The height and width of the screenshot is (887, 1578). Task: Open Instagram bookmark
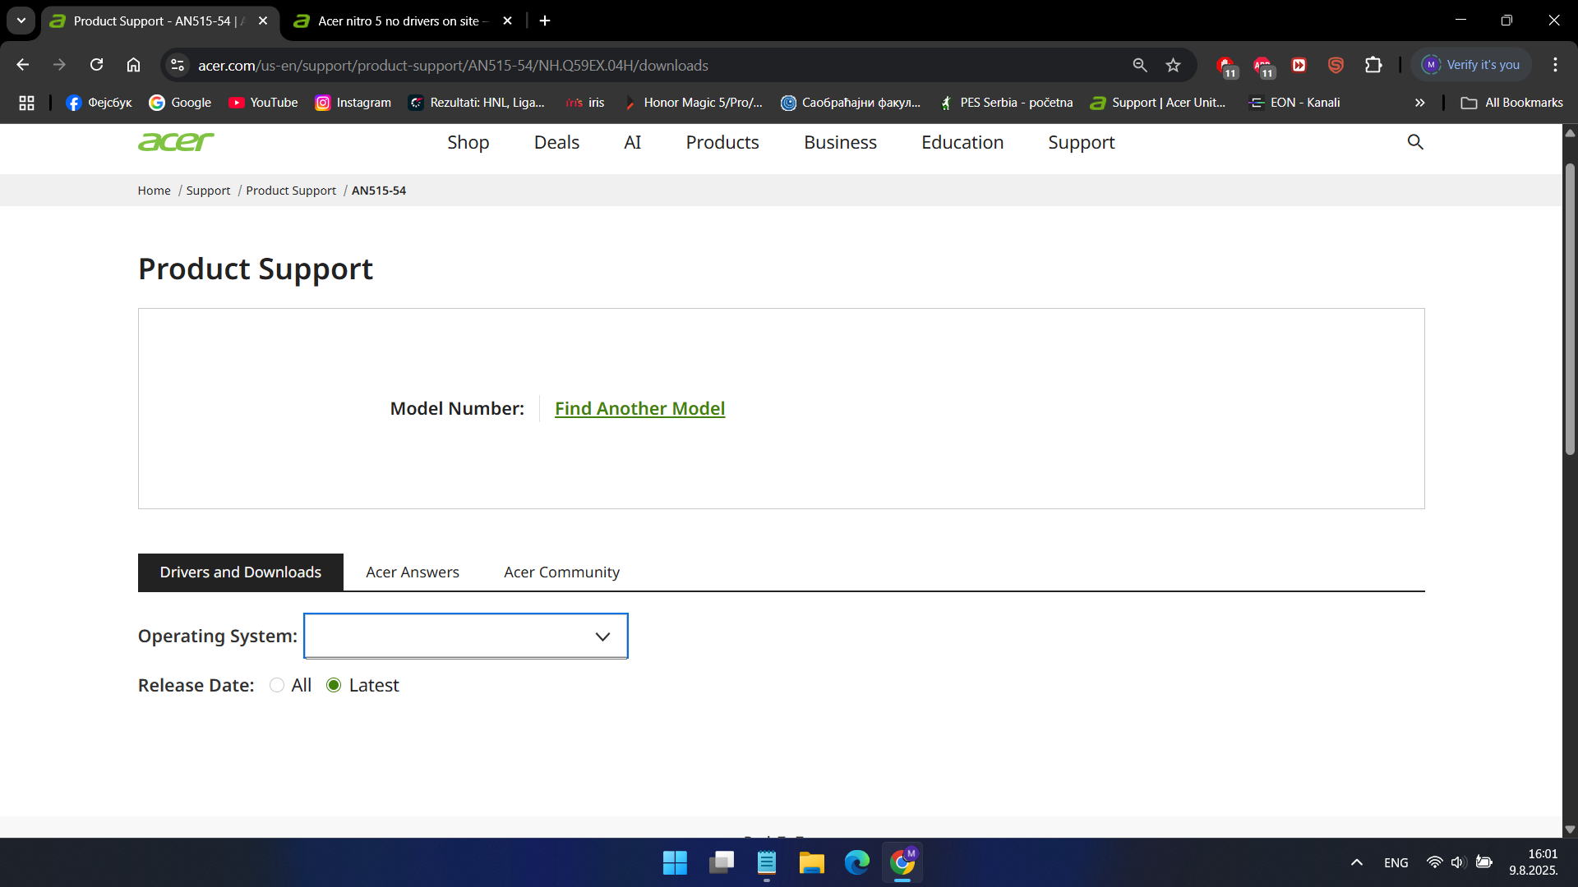[353, 103]
